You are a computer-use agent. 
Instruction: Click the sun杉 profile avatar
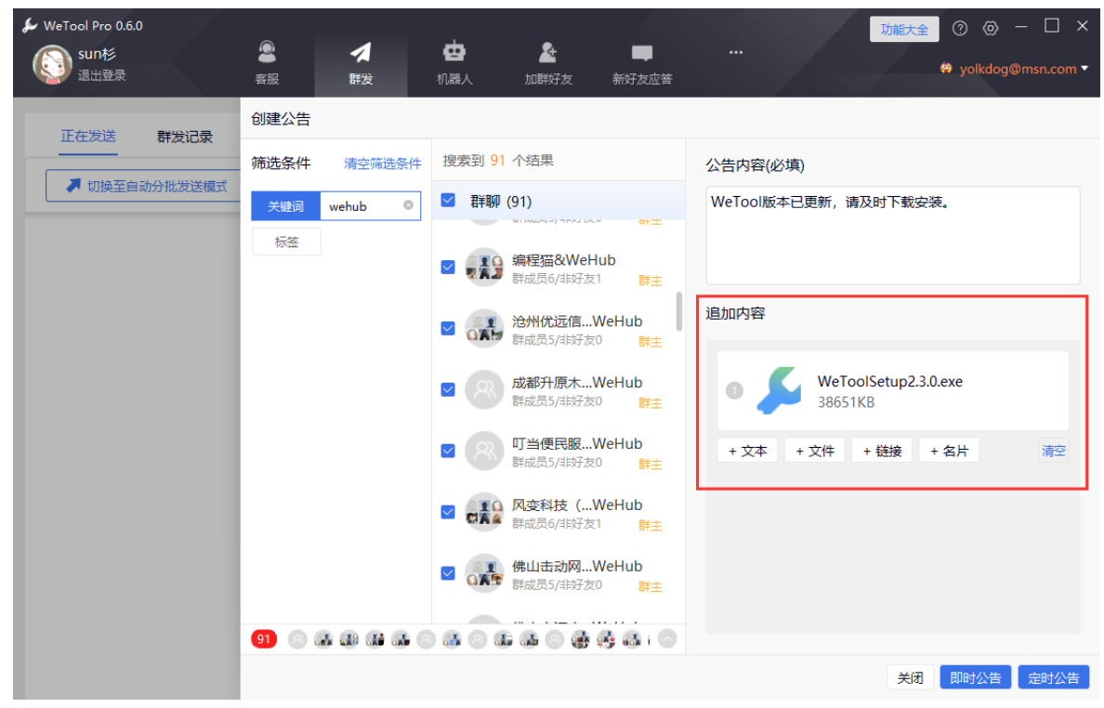coord(52,64)
